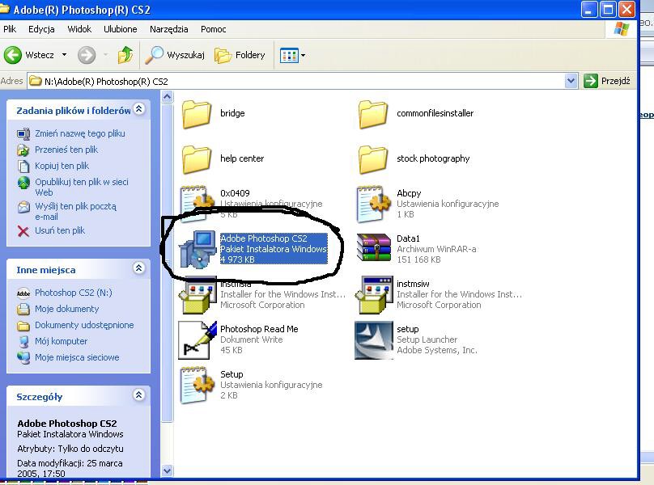Select the Photoshop Read Me document icon
Viewport: 654px width, 485px height.
click(x=197, y=340)
